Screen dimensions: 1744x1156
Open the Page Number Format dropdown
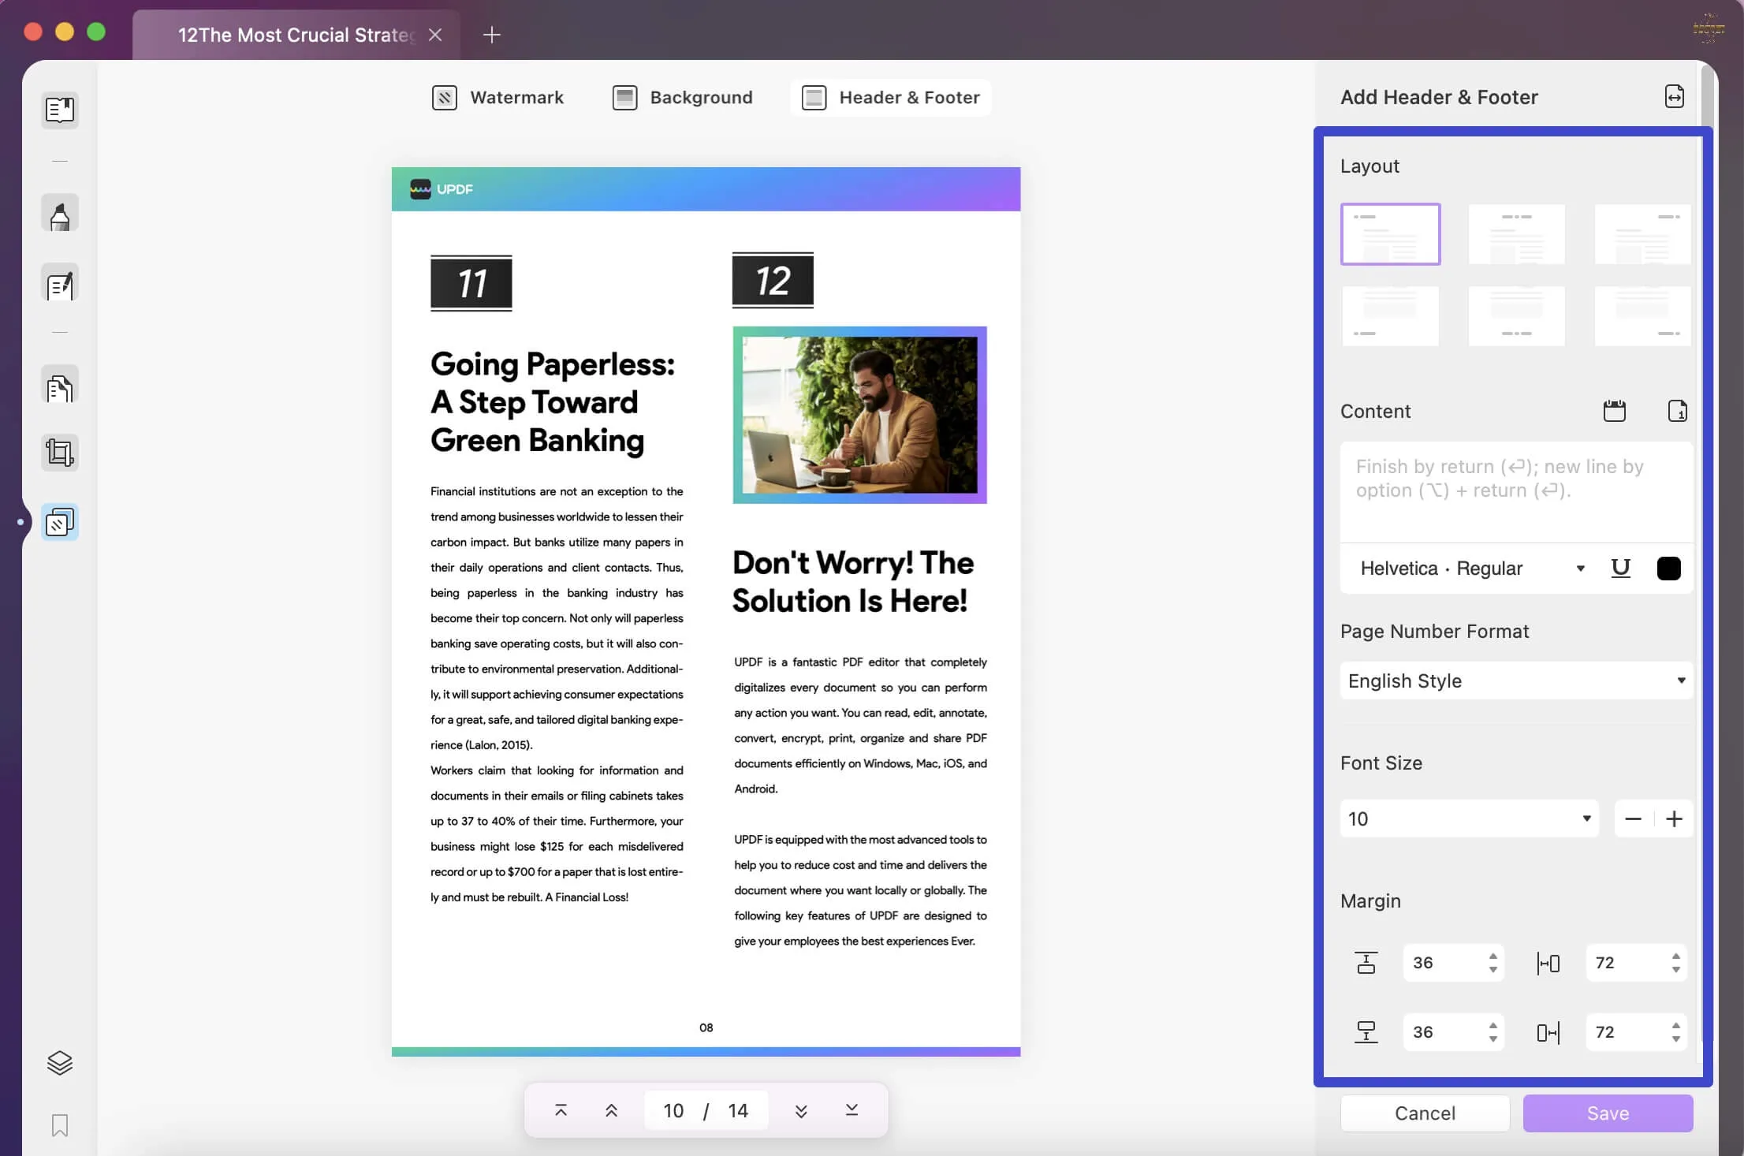[1515, 680]
